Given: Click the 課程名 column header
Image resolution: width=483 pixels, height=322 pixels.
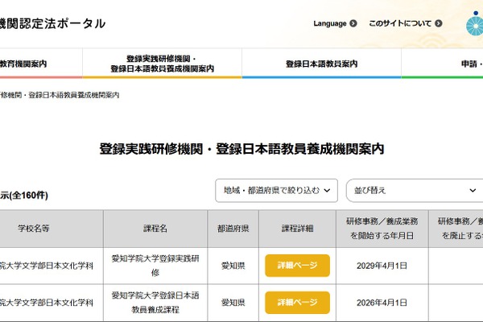Looking at the screenshot, I should coord(155,229).
